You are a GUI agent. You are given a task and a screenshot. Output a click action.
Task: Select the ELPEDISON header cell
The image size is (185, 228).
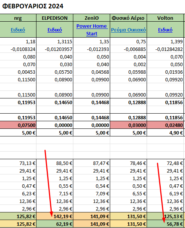point(55,18)
